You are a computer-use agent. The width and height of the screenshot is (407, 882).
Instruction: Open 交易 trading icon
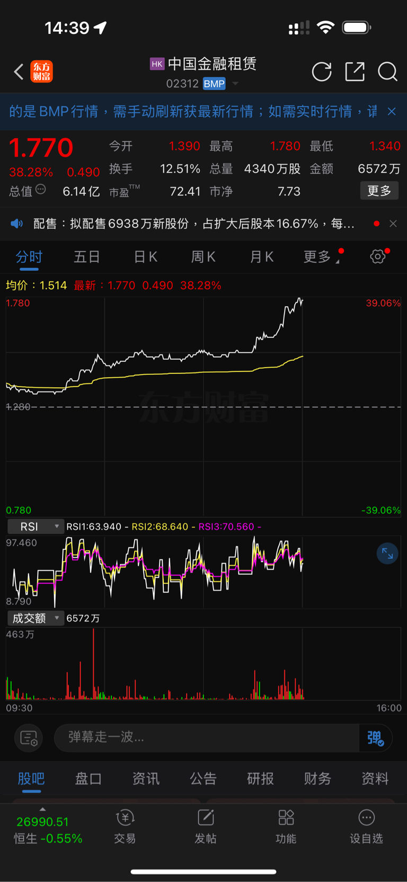125,826
